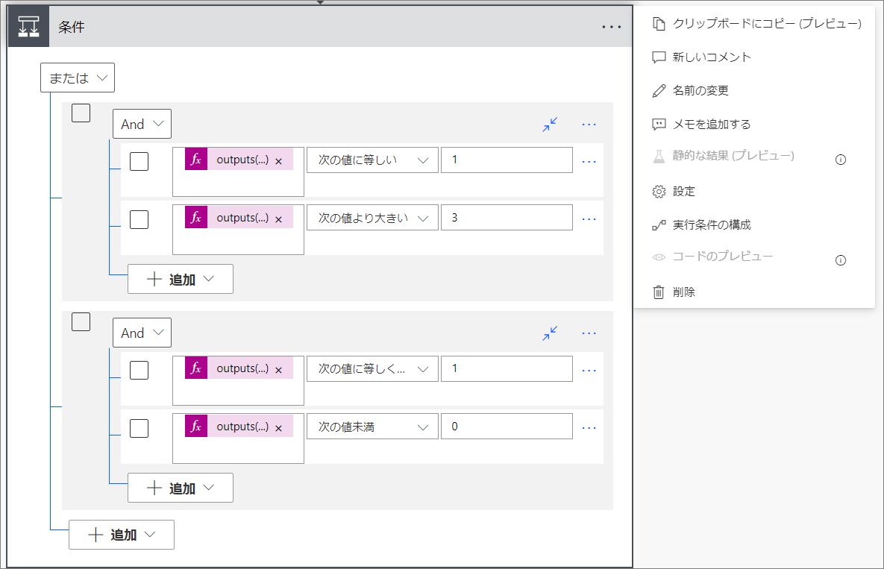884x569 pixels.
Task: Click fx expression icon in 次の値に等しく... row
Action: click(x=196, y=368)
